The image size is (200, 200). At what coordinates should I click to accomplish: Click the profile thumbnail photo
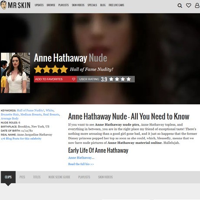[15, 73]
